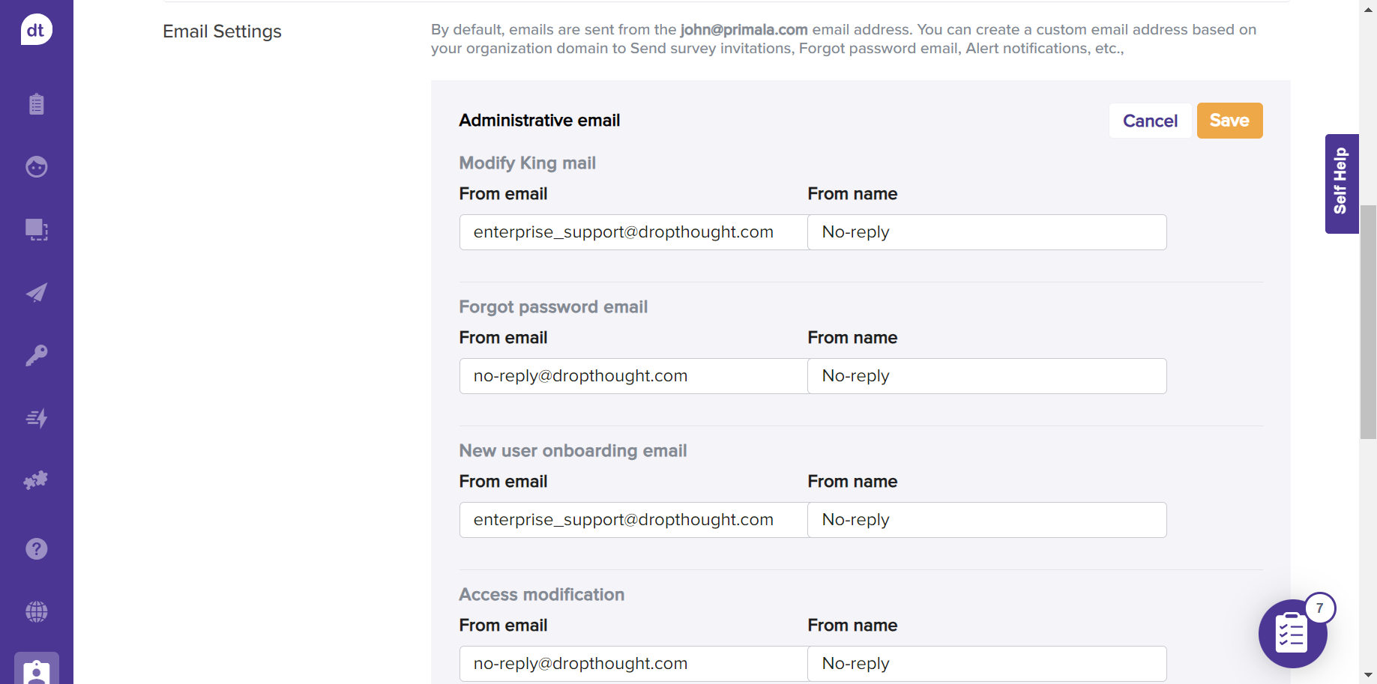Click Cancel in Administrative email section

[1150, 121]
